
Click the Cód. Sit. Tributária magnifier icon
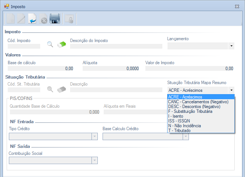pyautogui.click(x=50, y=89)
